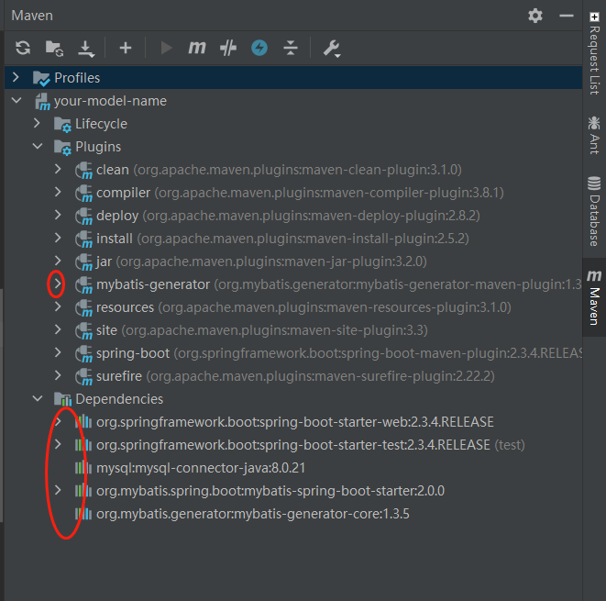Open Ant side tab
Screen dimensions: 606x601
click(x=594, y=135)
